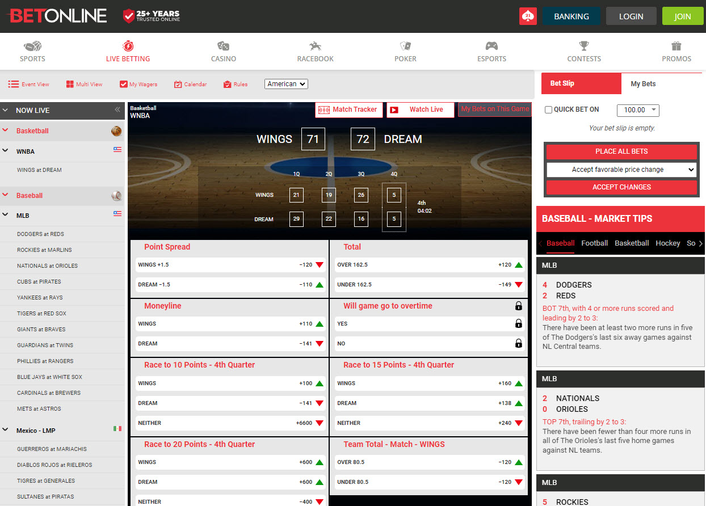
Task: Click the Mexico flag next to LMP
Action: [117, 429]
